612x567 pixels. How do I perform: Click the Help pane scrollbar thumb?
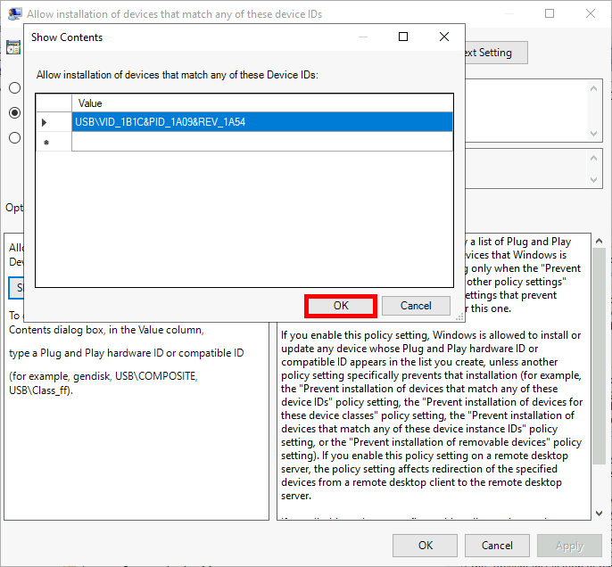[600, 356]
